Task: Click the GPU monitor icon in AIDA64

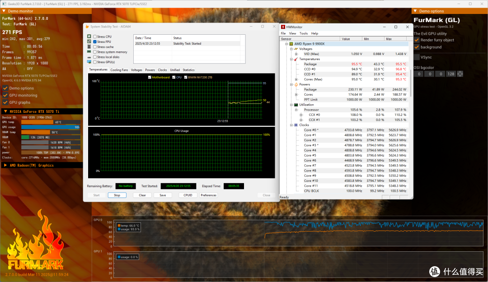Action: [x=89, y=62]
